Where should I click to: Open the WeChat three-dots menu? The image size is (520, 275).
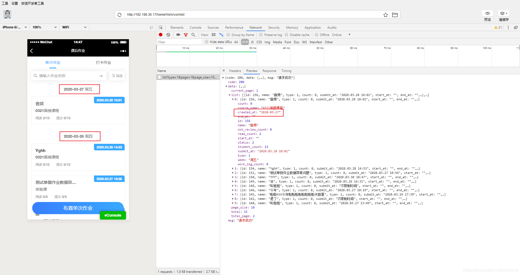pyautogui.click(x=123, y=51)
